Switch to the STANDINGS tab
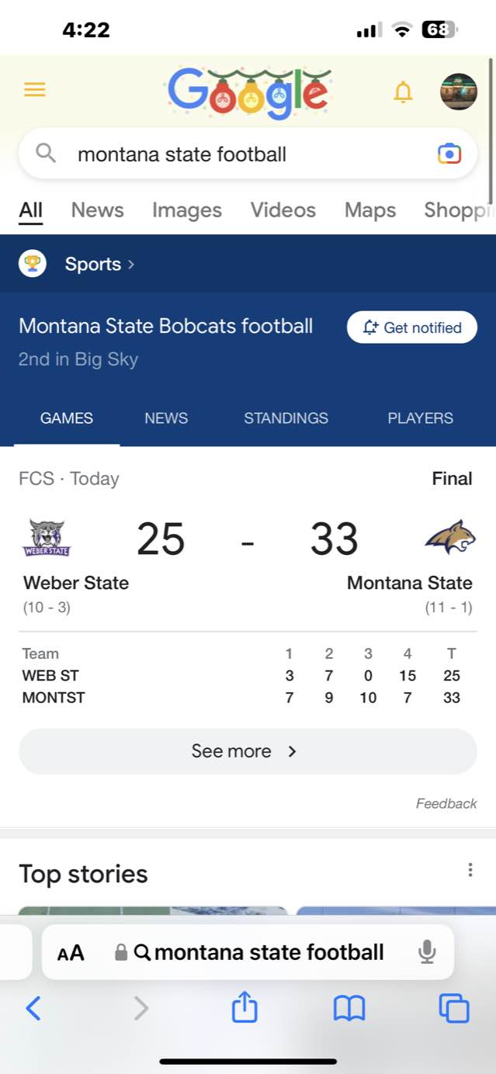Viewport: 496px width, 1074px height. (286, 418)
